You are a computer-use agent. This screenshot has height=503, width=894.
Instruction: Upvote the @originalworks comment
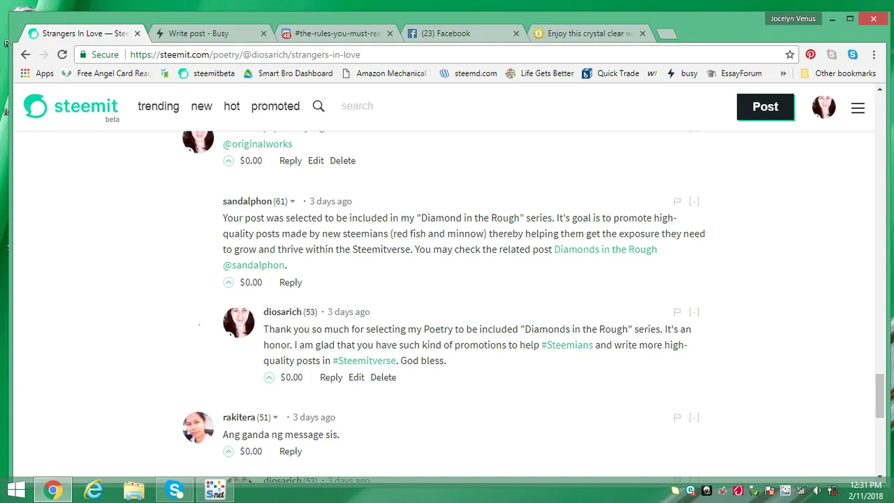click(x=228, y=161)
